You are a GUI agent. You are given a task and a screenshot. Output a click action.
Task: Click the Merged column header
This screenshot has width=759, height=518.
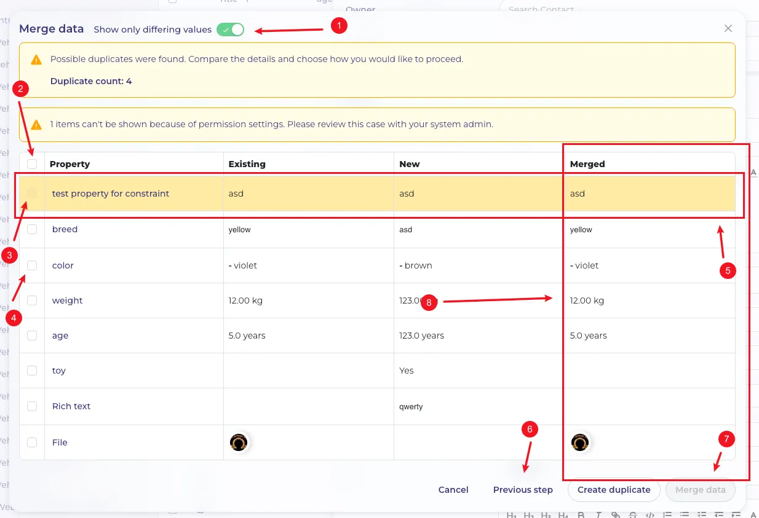587,164
